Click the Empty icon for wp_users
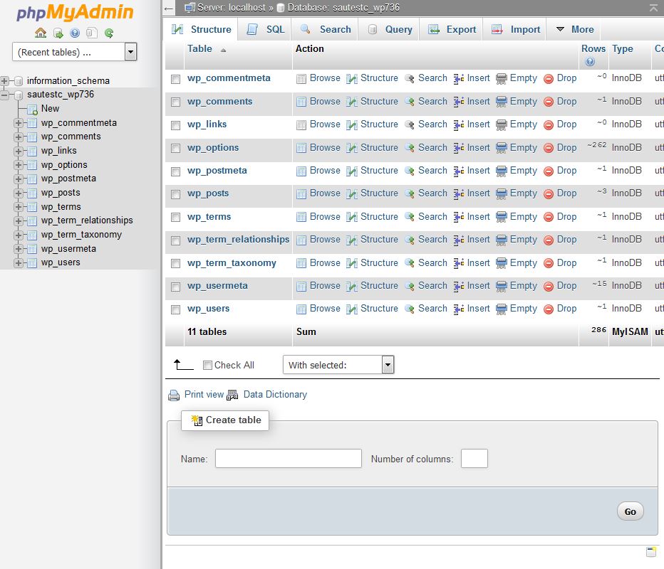The image size is (664, 569). click(x=502, y=309)
